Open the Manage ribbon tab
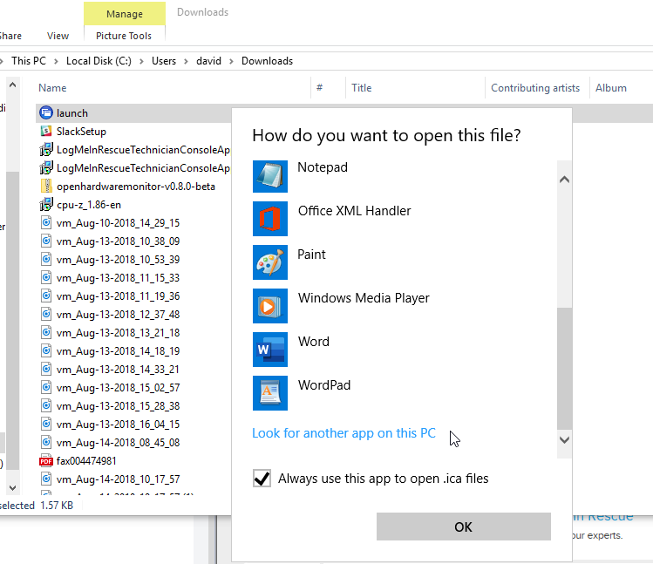The height and width of the screenshot is (564, 653). 124,14
